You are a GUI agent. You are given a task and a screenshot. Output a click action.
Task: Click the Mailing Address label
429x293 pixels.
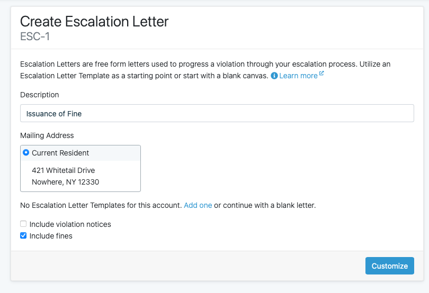(x=47, y=135)
